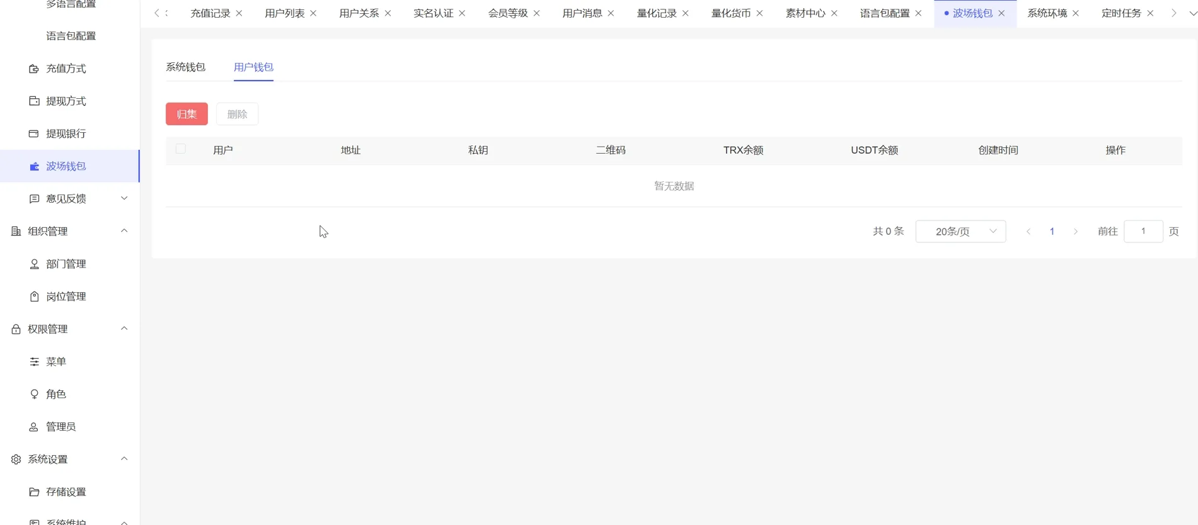Click the wallet icon beside 波场钱包

[x=34, y=166]
